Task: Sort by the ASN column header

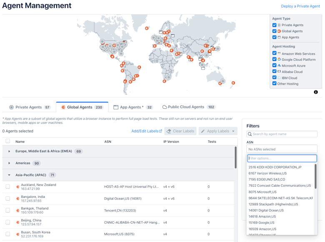Action: click(x=107, y=142)
